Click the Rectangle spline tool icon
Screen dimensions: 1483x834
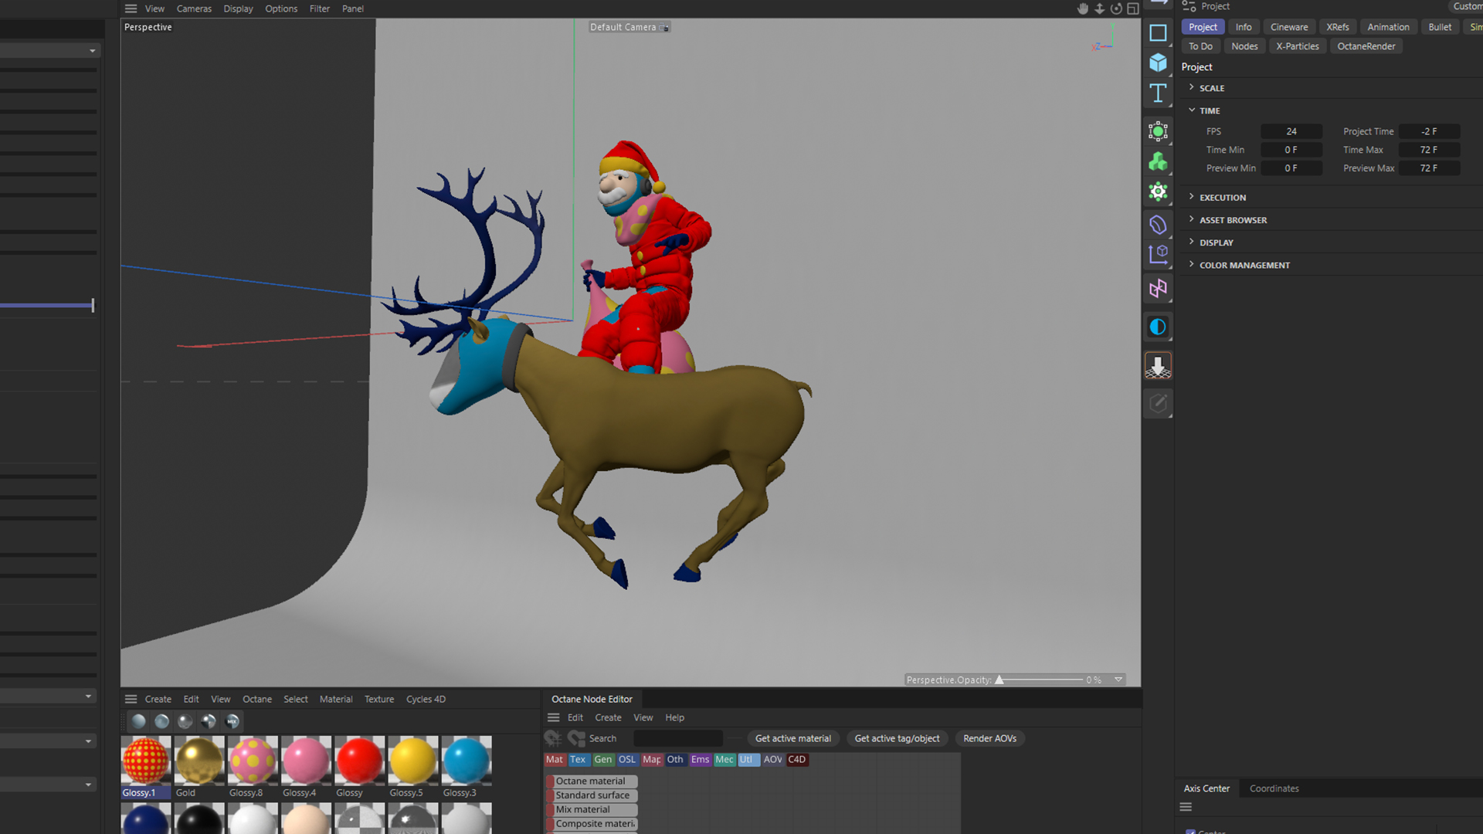1157,33
